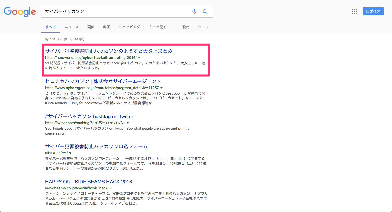Open #サイバーハッカソン hashtag on Twitter result
The height and width of the screenshot is (212, 392).
pos(89,117)
